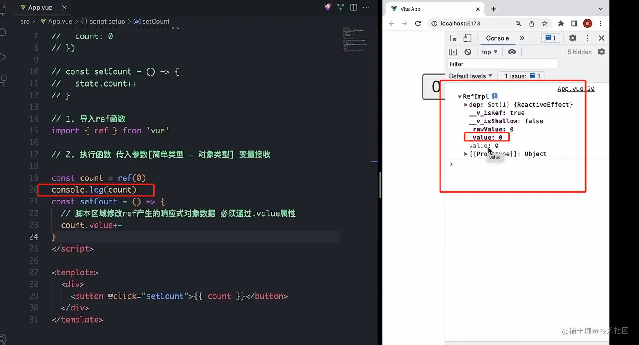Open the top context dropdown
Screen dimensions: 639x345
[x=489, y=52]
